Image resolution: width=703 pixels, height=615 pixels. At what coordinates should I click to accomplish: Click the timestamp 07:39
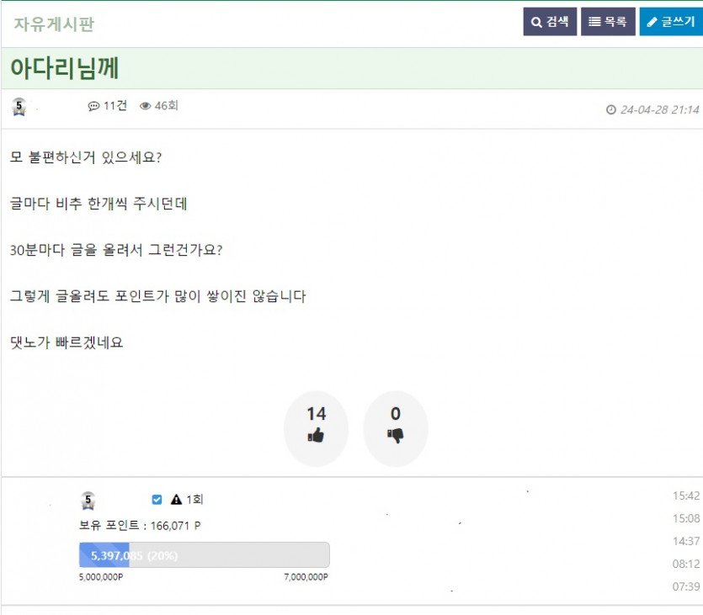(686, 586)
